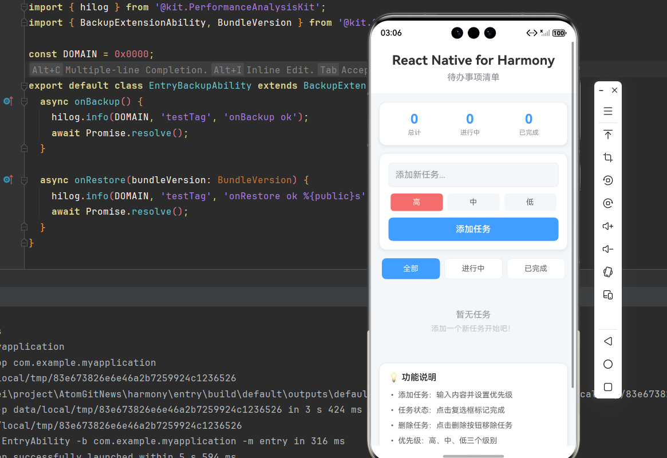
Task: Tap the blue 添加任务 button
Action: coord(473,229)
